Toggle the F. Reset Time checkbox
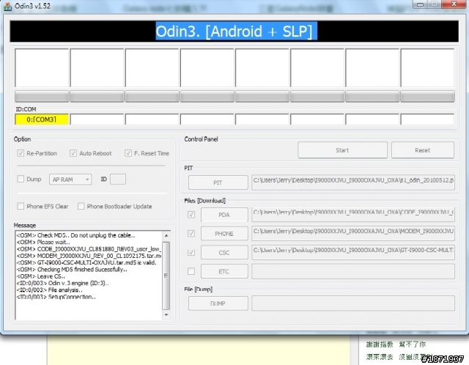This screenshot has height=365, width=469. tap(128, 153)
